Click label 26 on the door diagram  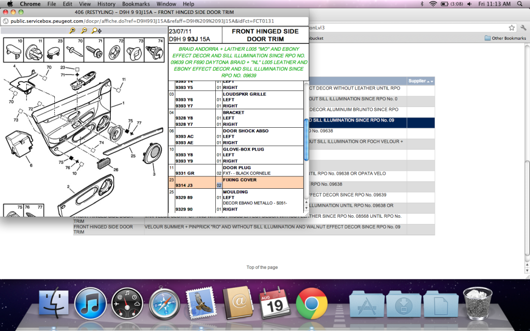tap(116, 170)
